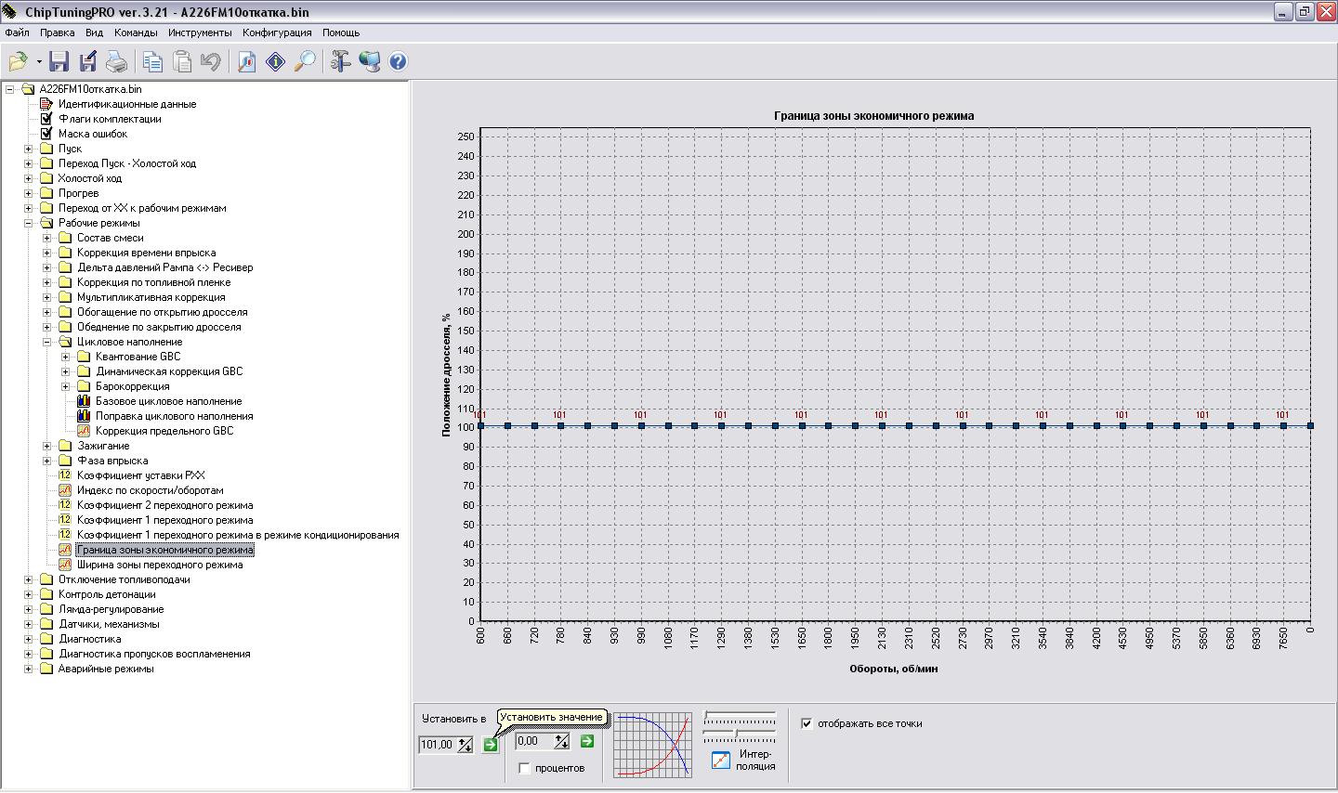Click the Save floppy disk icon

[x=59, y=62]
